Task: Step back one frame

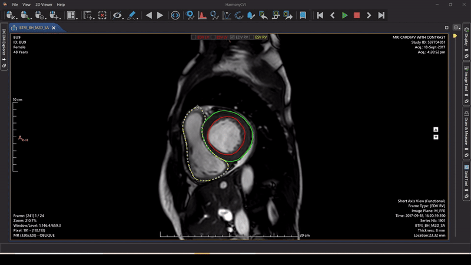Action: pyautogui.click(x=332, y=15)
